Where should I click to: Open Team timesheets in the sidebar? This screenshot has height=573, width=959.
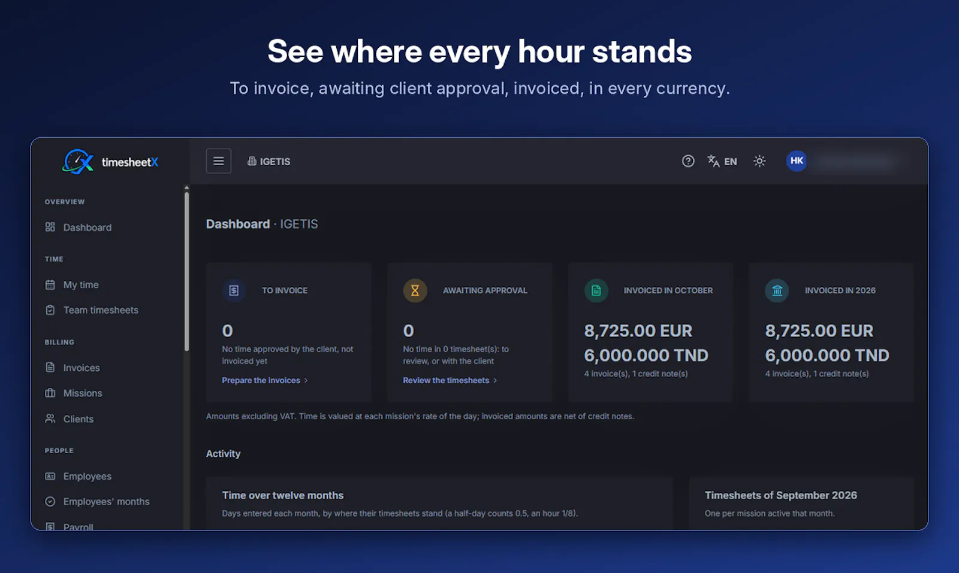tap(101, 310)
